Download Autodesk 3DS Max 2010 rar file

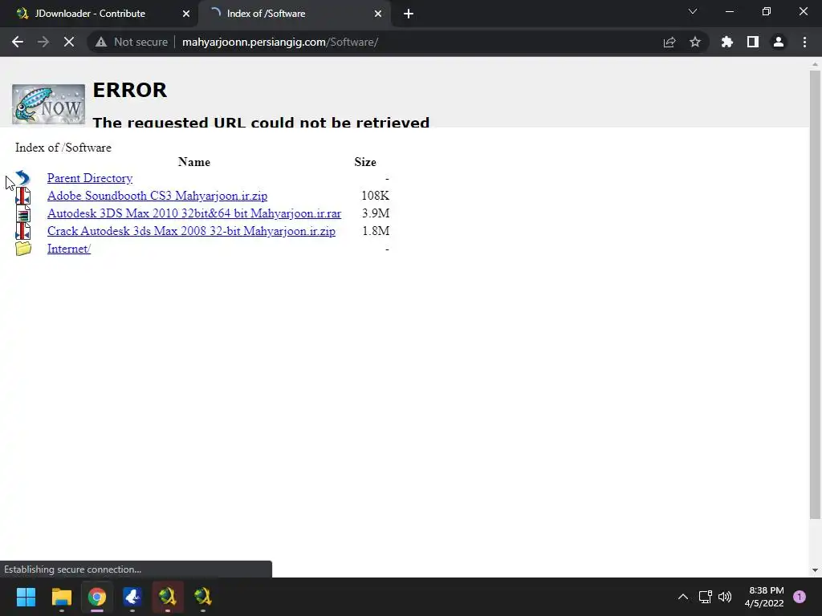194,213
